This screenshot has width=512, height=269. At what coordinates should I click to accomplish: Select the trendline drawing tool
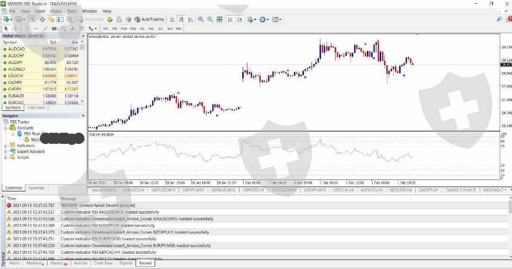46,28
